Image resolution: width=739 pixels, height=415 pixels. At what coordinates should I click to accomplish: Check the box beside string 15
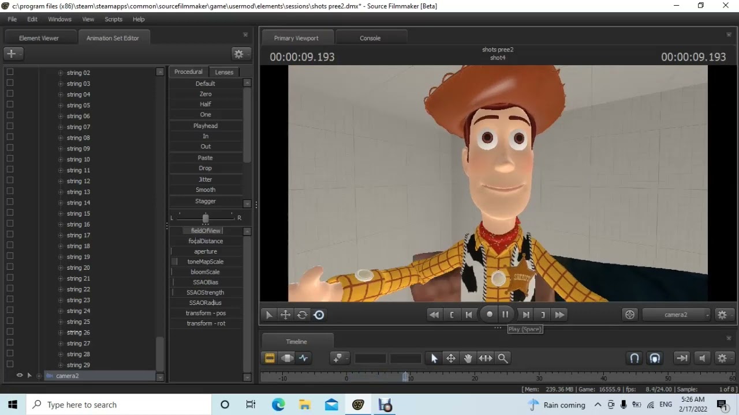click(10, 213)
